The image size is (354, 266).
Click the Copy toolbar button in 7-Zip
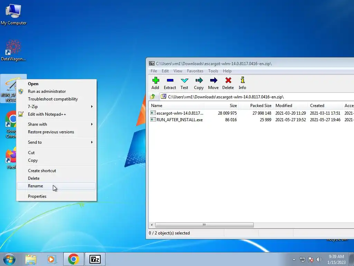click(199, 83)
